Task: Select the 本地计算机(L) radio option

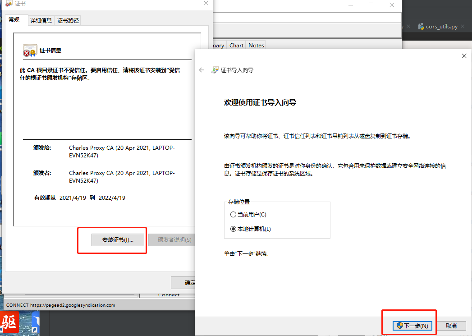Action: [251, 229]
